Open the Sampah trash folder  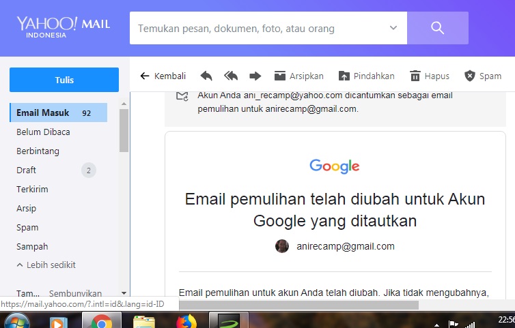pos(32,246)
